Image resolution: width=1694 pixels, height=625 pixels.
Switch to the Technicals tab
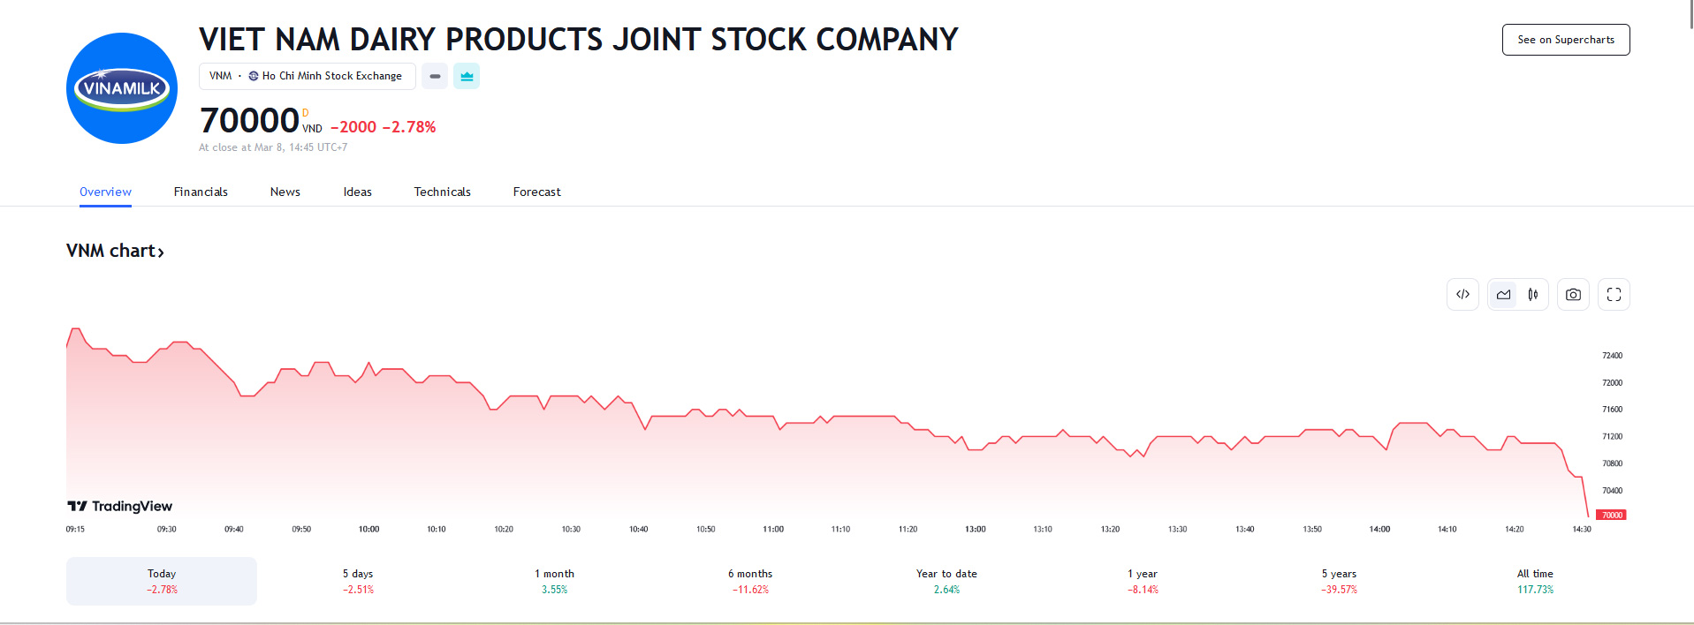click(x=442, y=192)
